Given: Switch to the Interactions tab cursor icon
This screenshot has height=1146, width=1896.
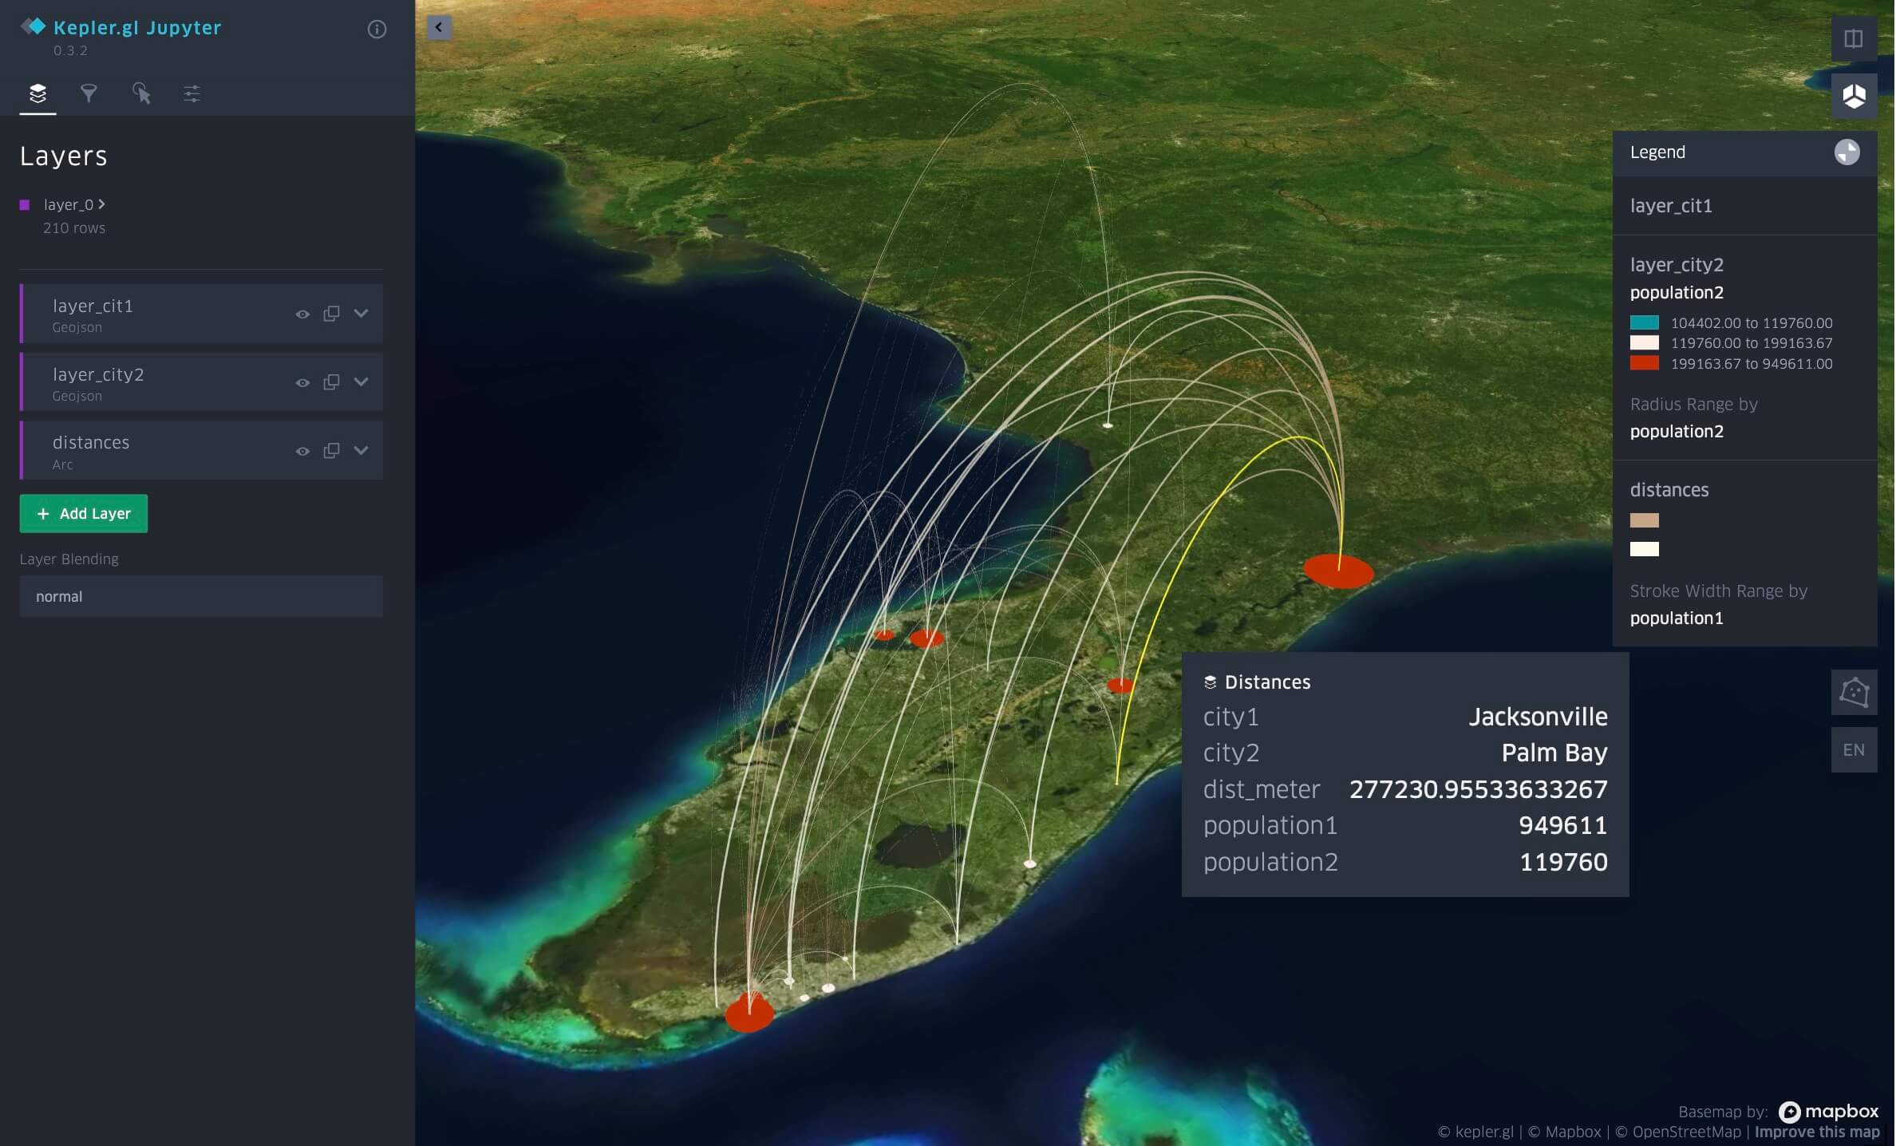Looking at the screenshot, I should pos(141,93).
